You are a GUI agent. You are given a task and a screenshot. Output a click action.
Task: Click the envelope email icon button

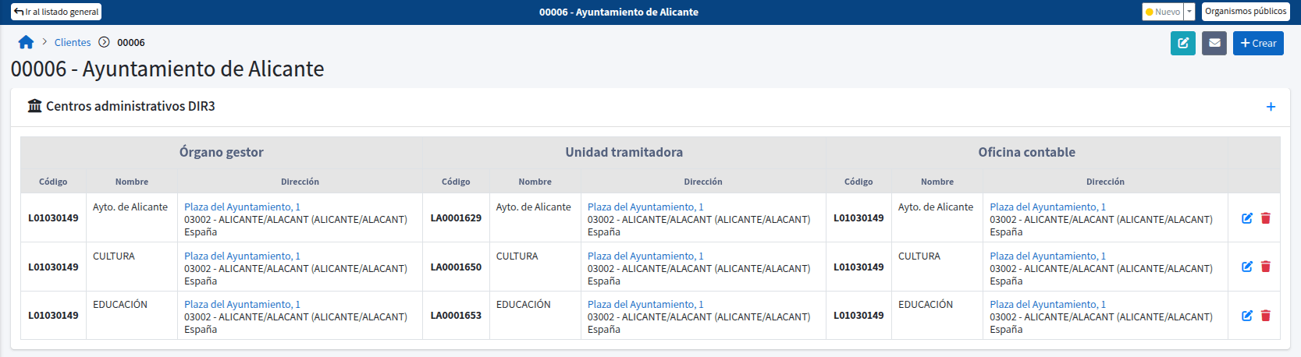[1214, 43]
